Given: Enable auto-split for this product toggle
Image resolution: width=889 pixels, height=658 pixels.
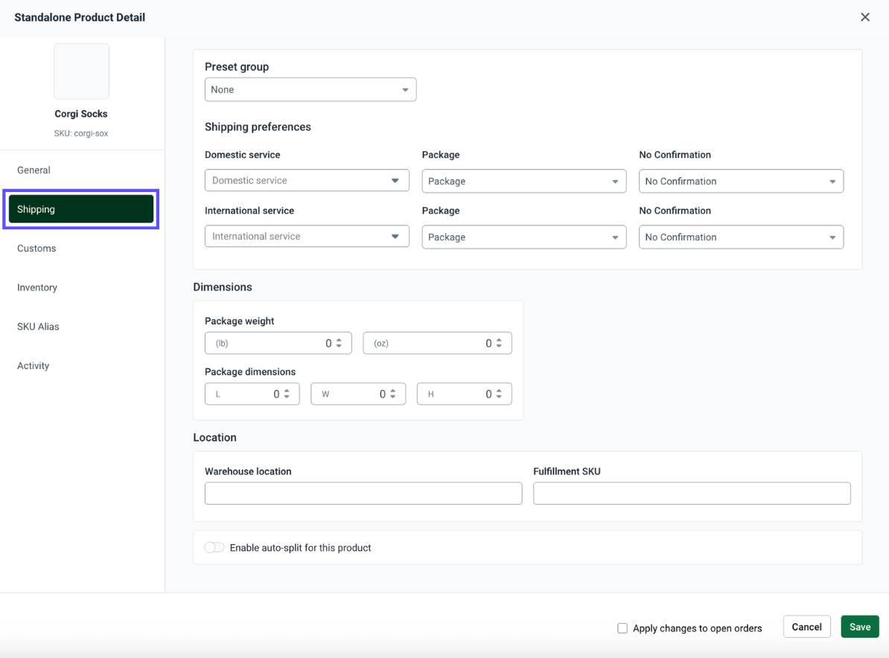Looking at the screenshot, I should pyautogui.click(x=214, y=548).
